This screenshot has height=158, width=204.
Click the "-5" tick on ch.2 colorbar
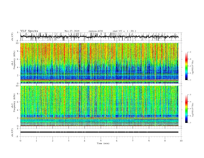(190, 109)
